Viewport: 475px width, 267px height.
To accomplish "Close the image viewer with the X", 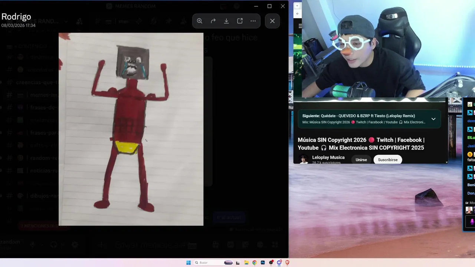I will 272,21.
